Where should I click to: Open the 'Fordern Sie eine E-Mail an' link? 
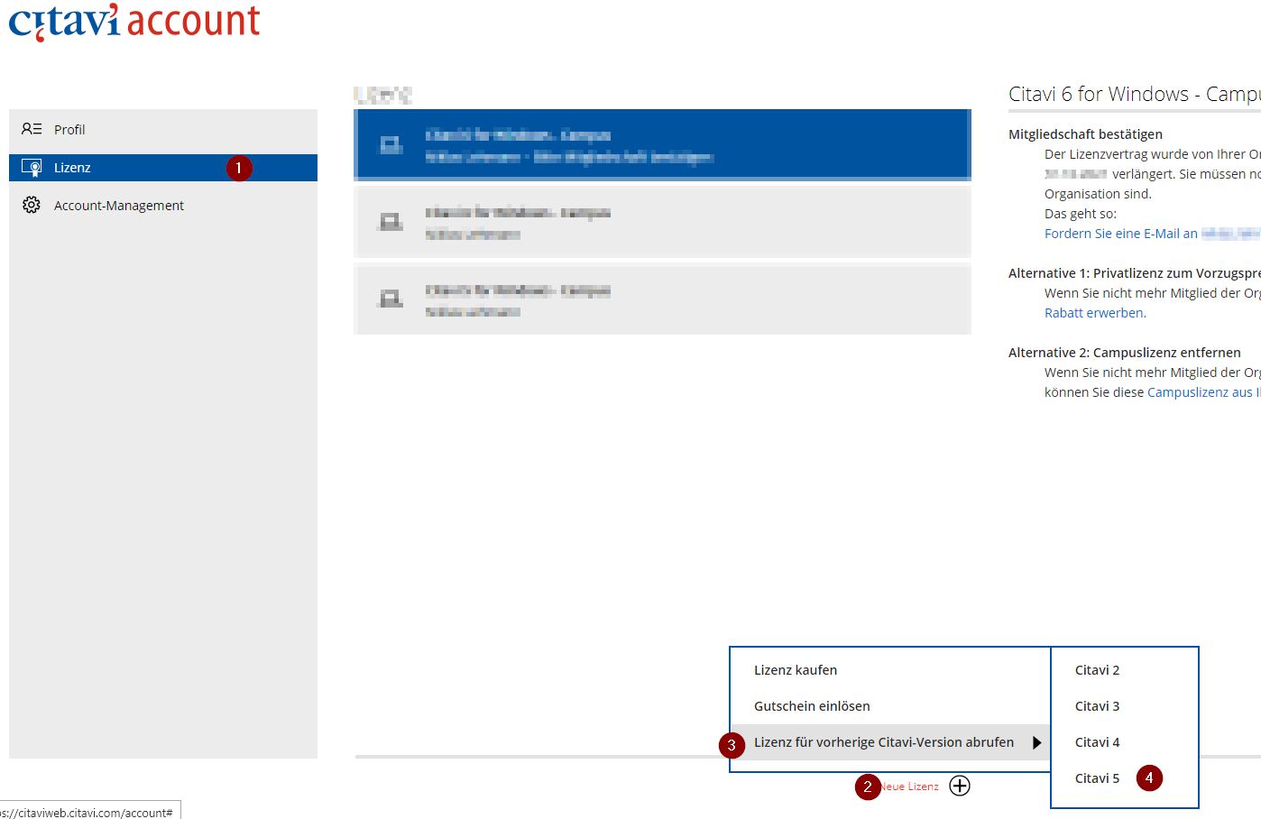coord(1121,234)
